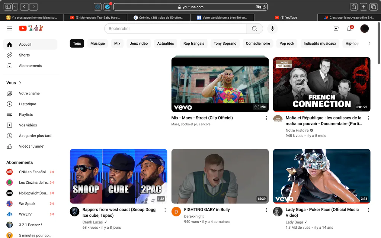The height and width of the screenshot is (238, 381).
Task: Click the search magnifier button
Action: [x=254, y=29]
